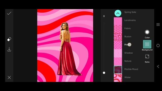Choose the Shadow category
The height and width of the screenshot is (91, 162).
pyautogui.click(x=129, y=53)
